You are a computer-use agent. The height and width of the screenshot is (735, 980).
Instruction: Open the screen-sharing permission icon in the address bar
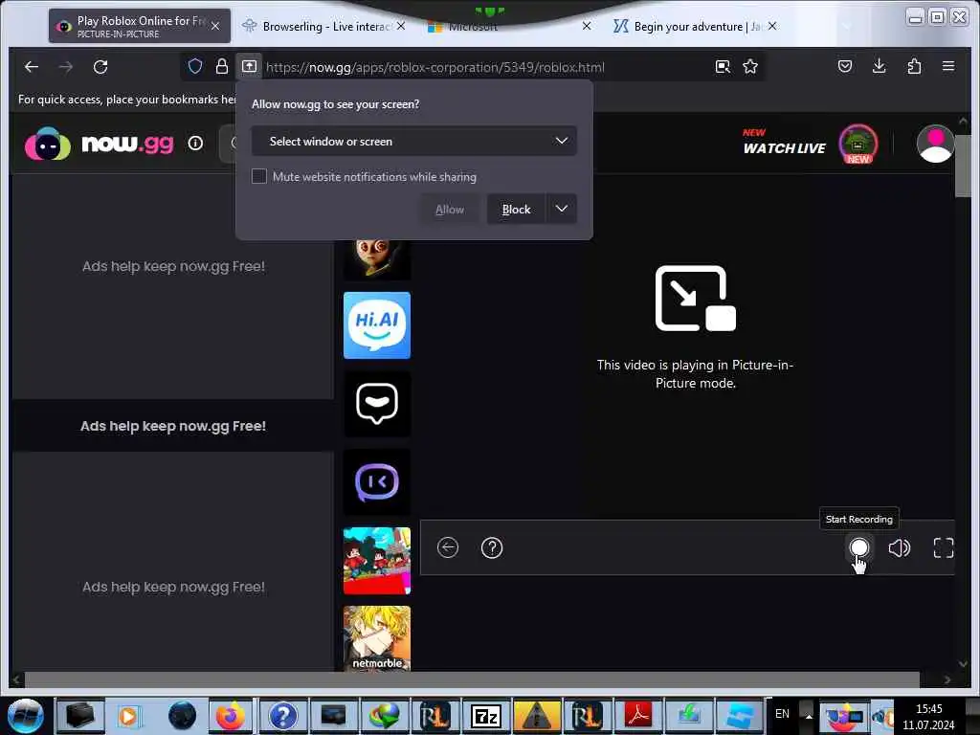pyautogui.click(x=250, y=66)
